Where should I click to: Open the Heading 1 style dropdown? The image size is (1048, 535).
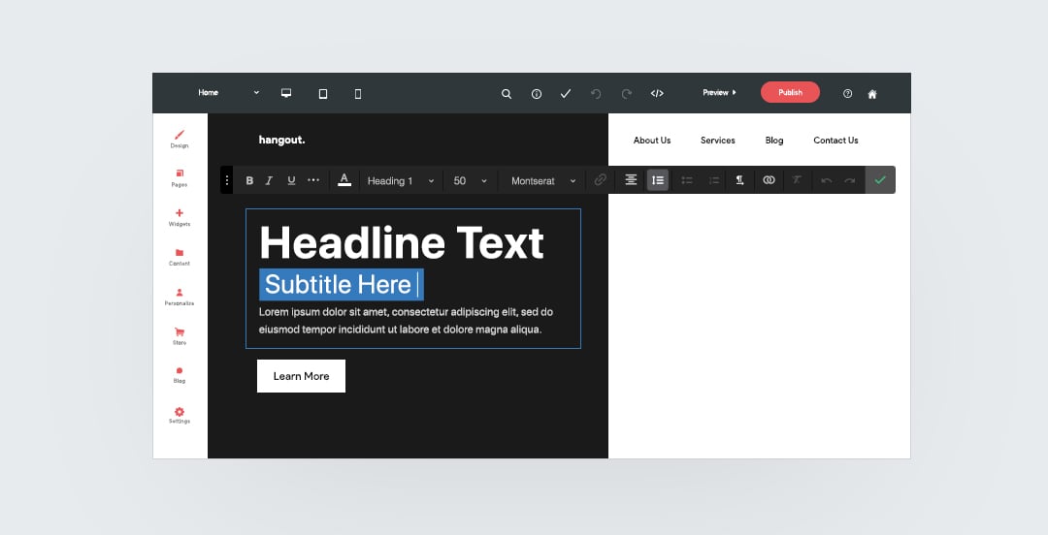pos(400,181)
